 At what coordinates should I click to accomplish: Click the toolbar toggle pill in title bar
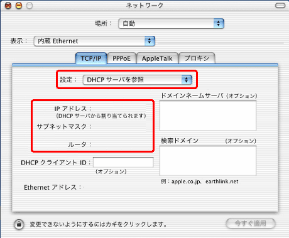280,6
